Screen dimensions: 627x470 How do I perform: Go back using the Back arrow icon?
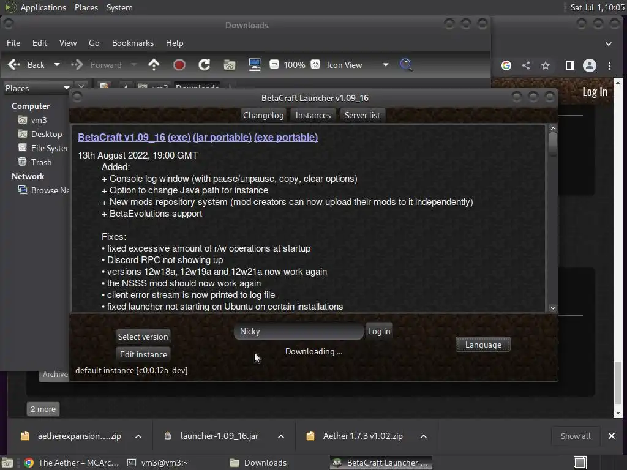pos(14,65)
